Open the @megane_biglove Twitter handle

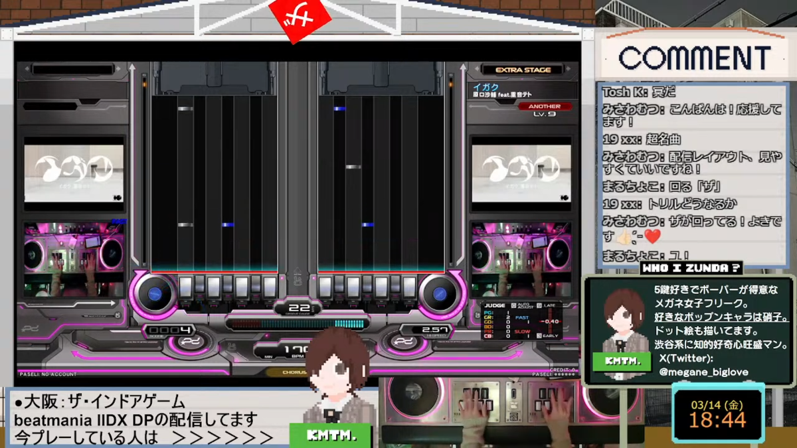click(703, 372)
